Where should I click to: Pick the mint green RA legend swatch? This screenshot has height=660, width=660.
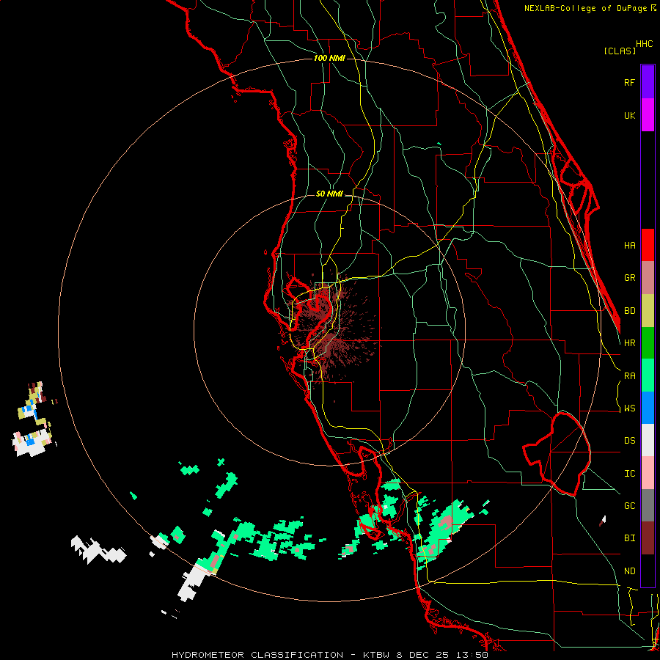648,375
